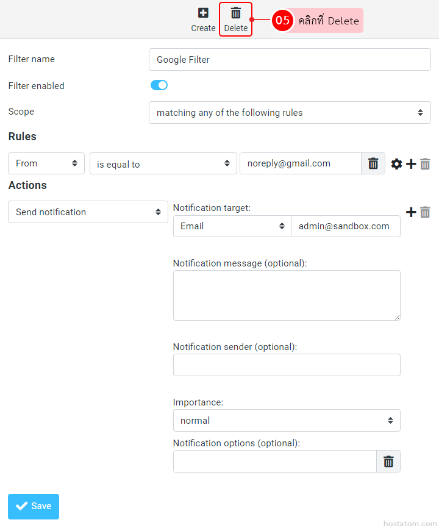Click the Save button
The image size is (439, 528).
click(x=34, y=506)
